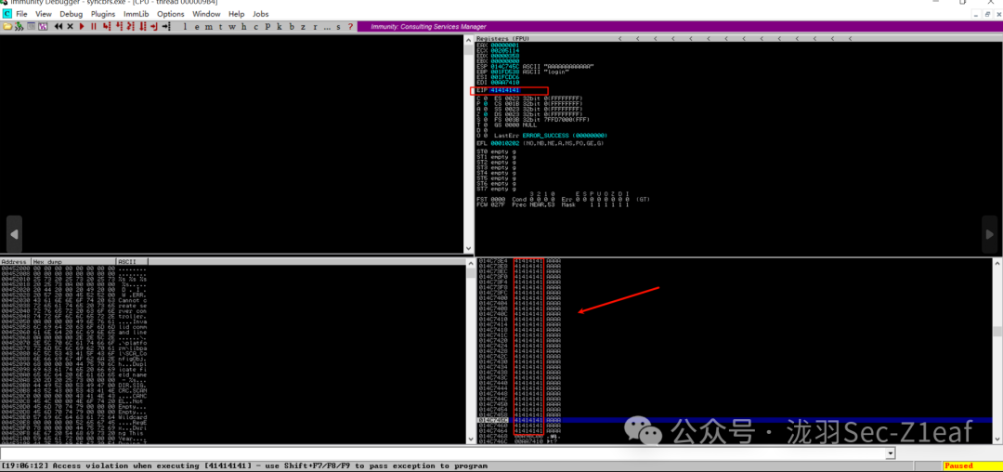Open Windows list with 'w' button
Image resolution: width=1003 pixels, height=472 pixels.
coord(232,26)
